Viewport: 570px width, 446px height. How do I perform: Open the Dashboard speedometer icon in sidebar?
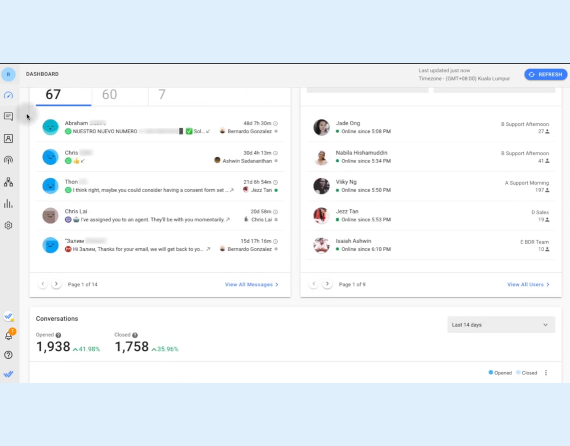click(8, 95)
